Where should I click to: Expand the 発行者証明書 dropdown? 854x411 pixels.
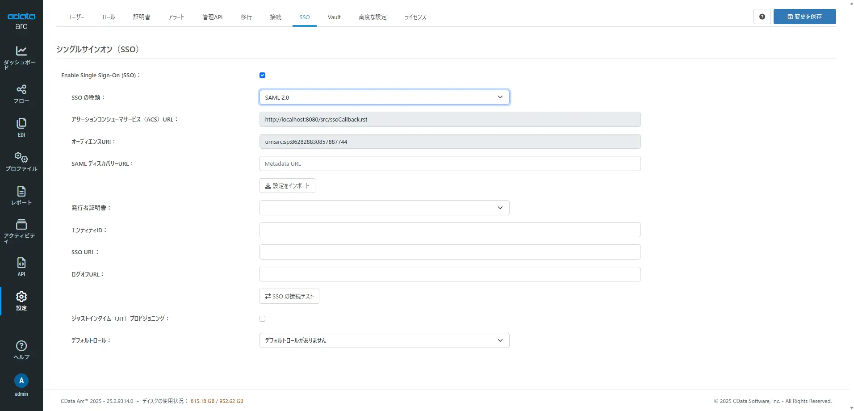(x=384, y=208)
